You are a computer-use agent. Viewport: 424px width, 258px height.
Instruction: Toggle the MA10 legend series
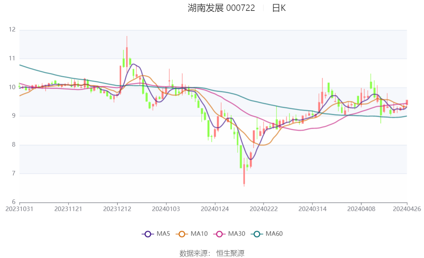click(x=192, y=234)
